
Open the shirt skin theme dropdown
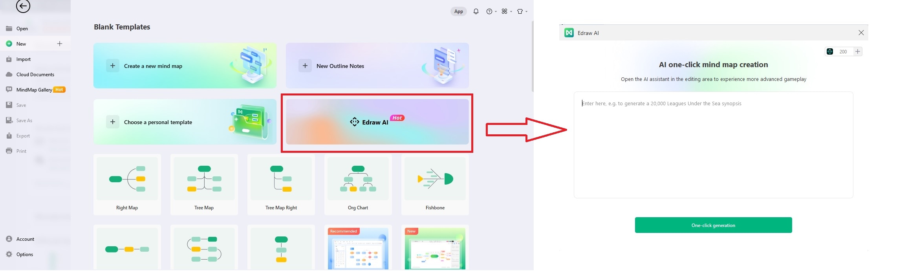click(x=522, y=11)
